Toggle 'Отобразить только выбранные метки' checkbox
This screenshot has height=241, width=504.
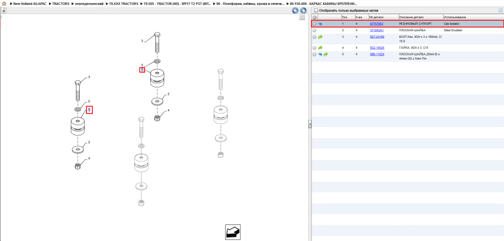[316, 10]
